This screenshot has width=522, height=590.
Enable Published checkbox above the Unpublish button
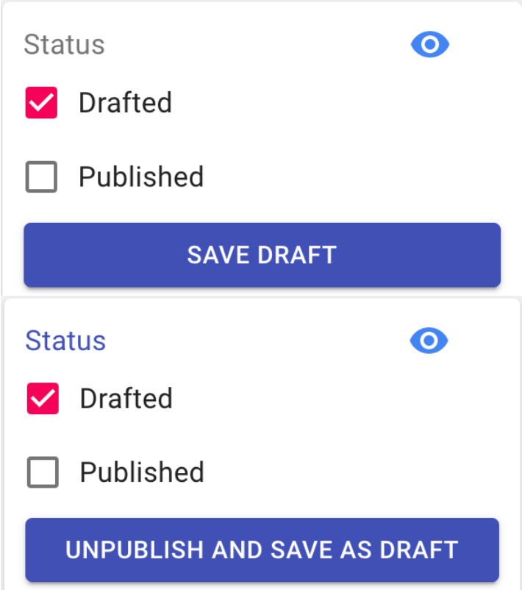[x=43, y=472]
